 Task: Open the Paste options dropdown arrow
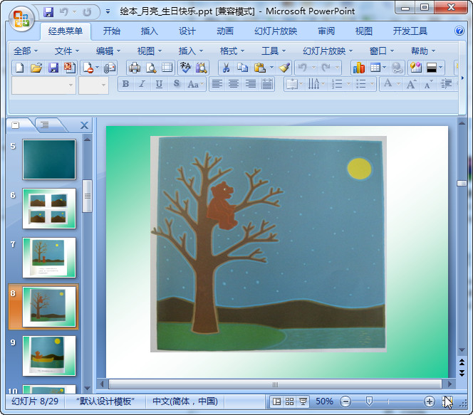[271, 68]
